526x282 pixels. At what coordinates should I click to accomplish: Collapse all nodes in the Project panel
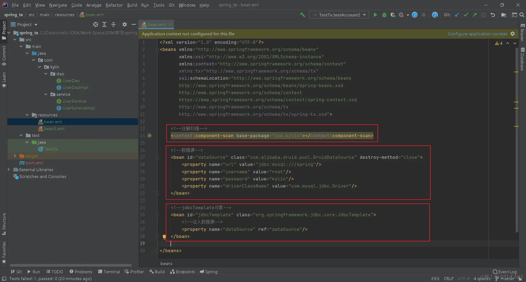(x=113, y=24)
